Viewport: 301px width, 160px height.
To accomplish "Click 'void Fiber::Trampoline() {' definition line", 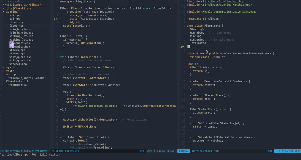I will tap(81, 57).
